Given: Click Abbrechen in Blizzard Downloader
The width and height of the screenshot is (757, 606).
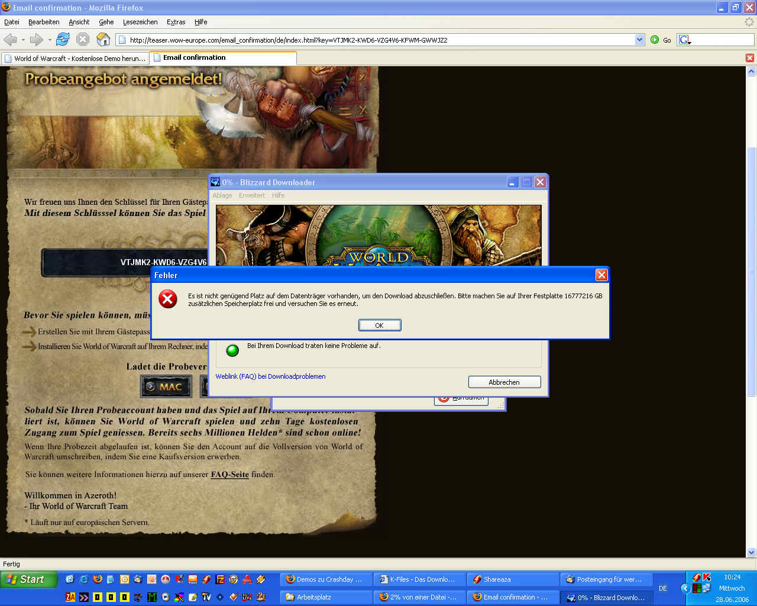Looking at the screenshot, I should (x=504, y=382).
